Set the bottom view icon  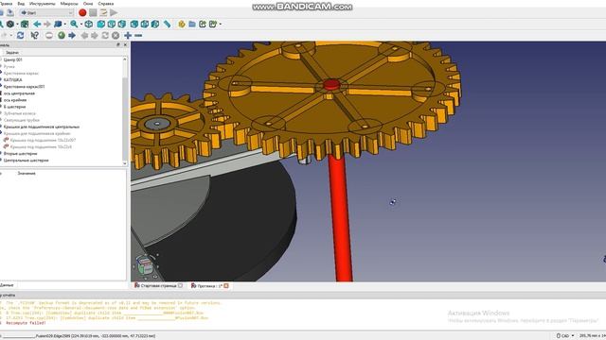pos(145,24)
